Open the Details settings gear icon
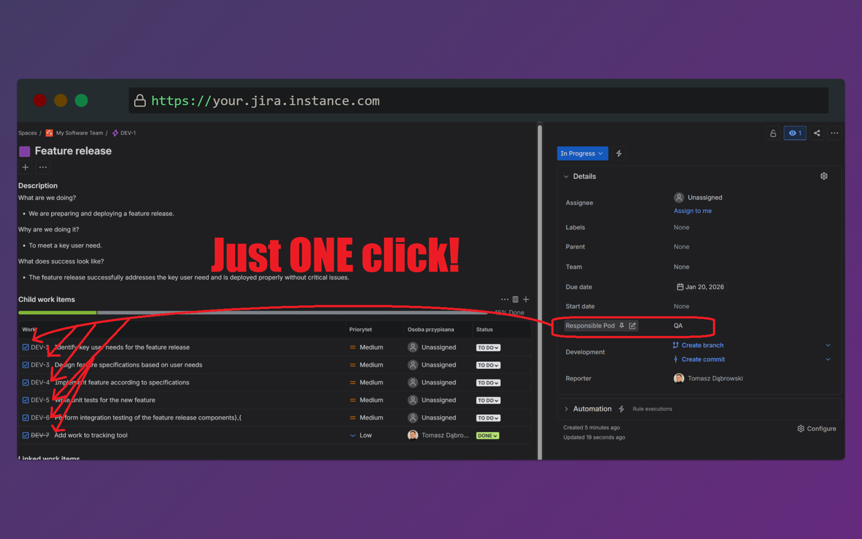Viewport: 862px width, 539px height. [x=824, y=176]
